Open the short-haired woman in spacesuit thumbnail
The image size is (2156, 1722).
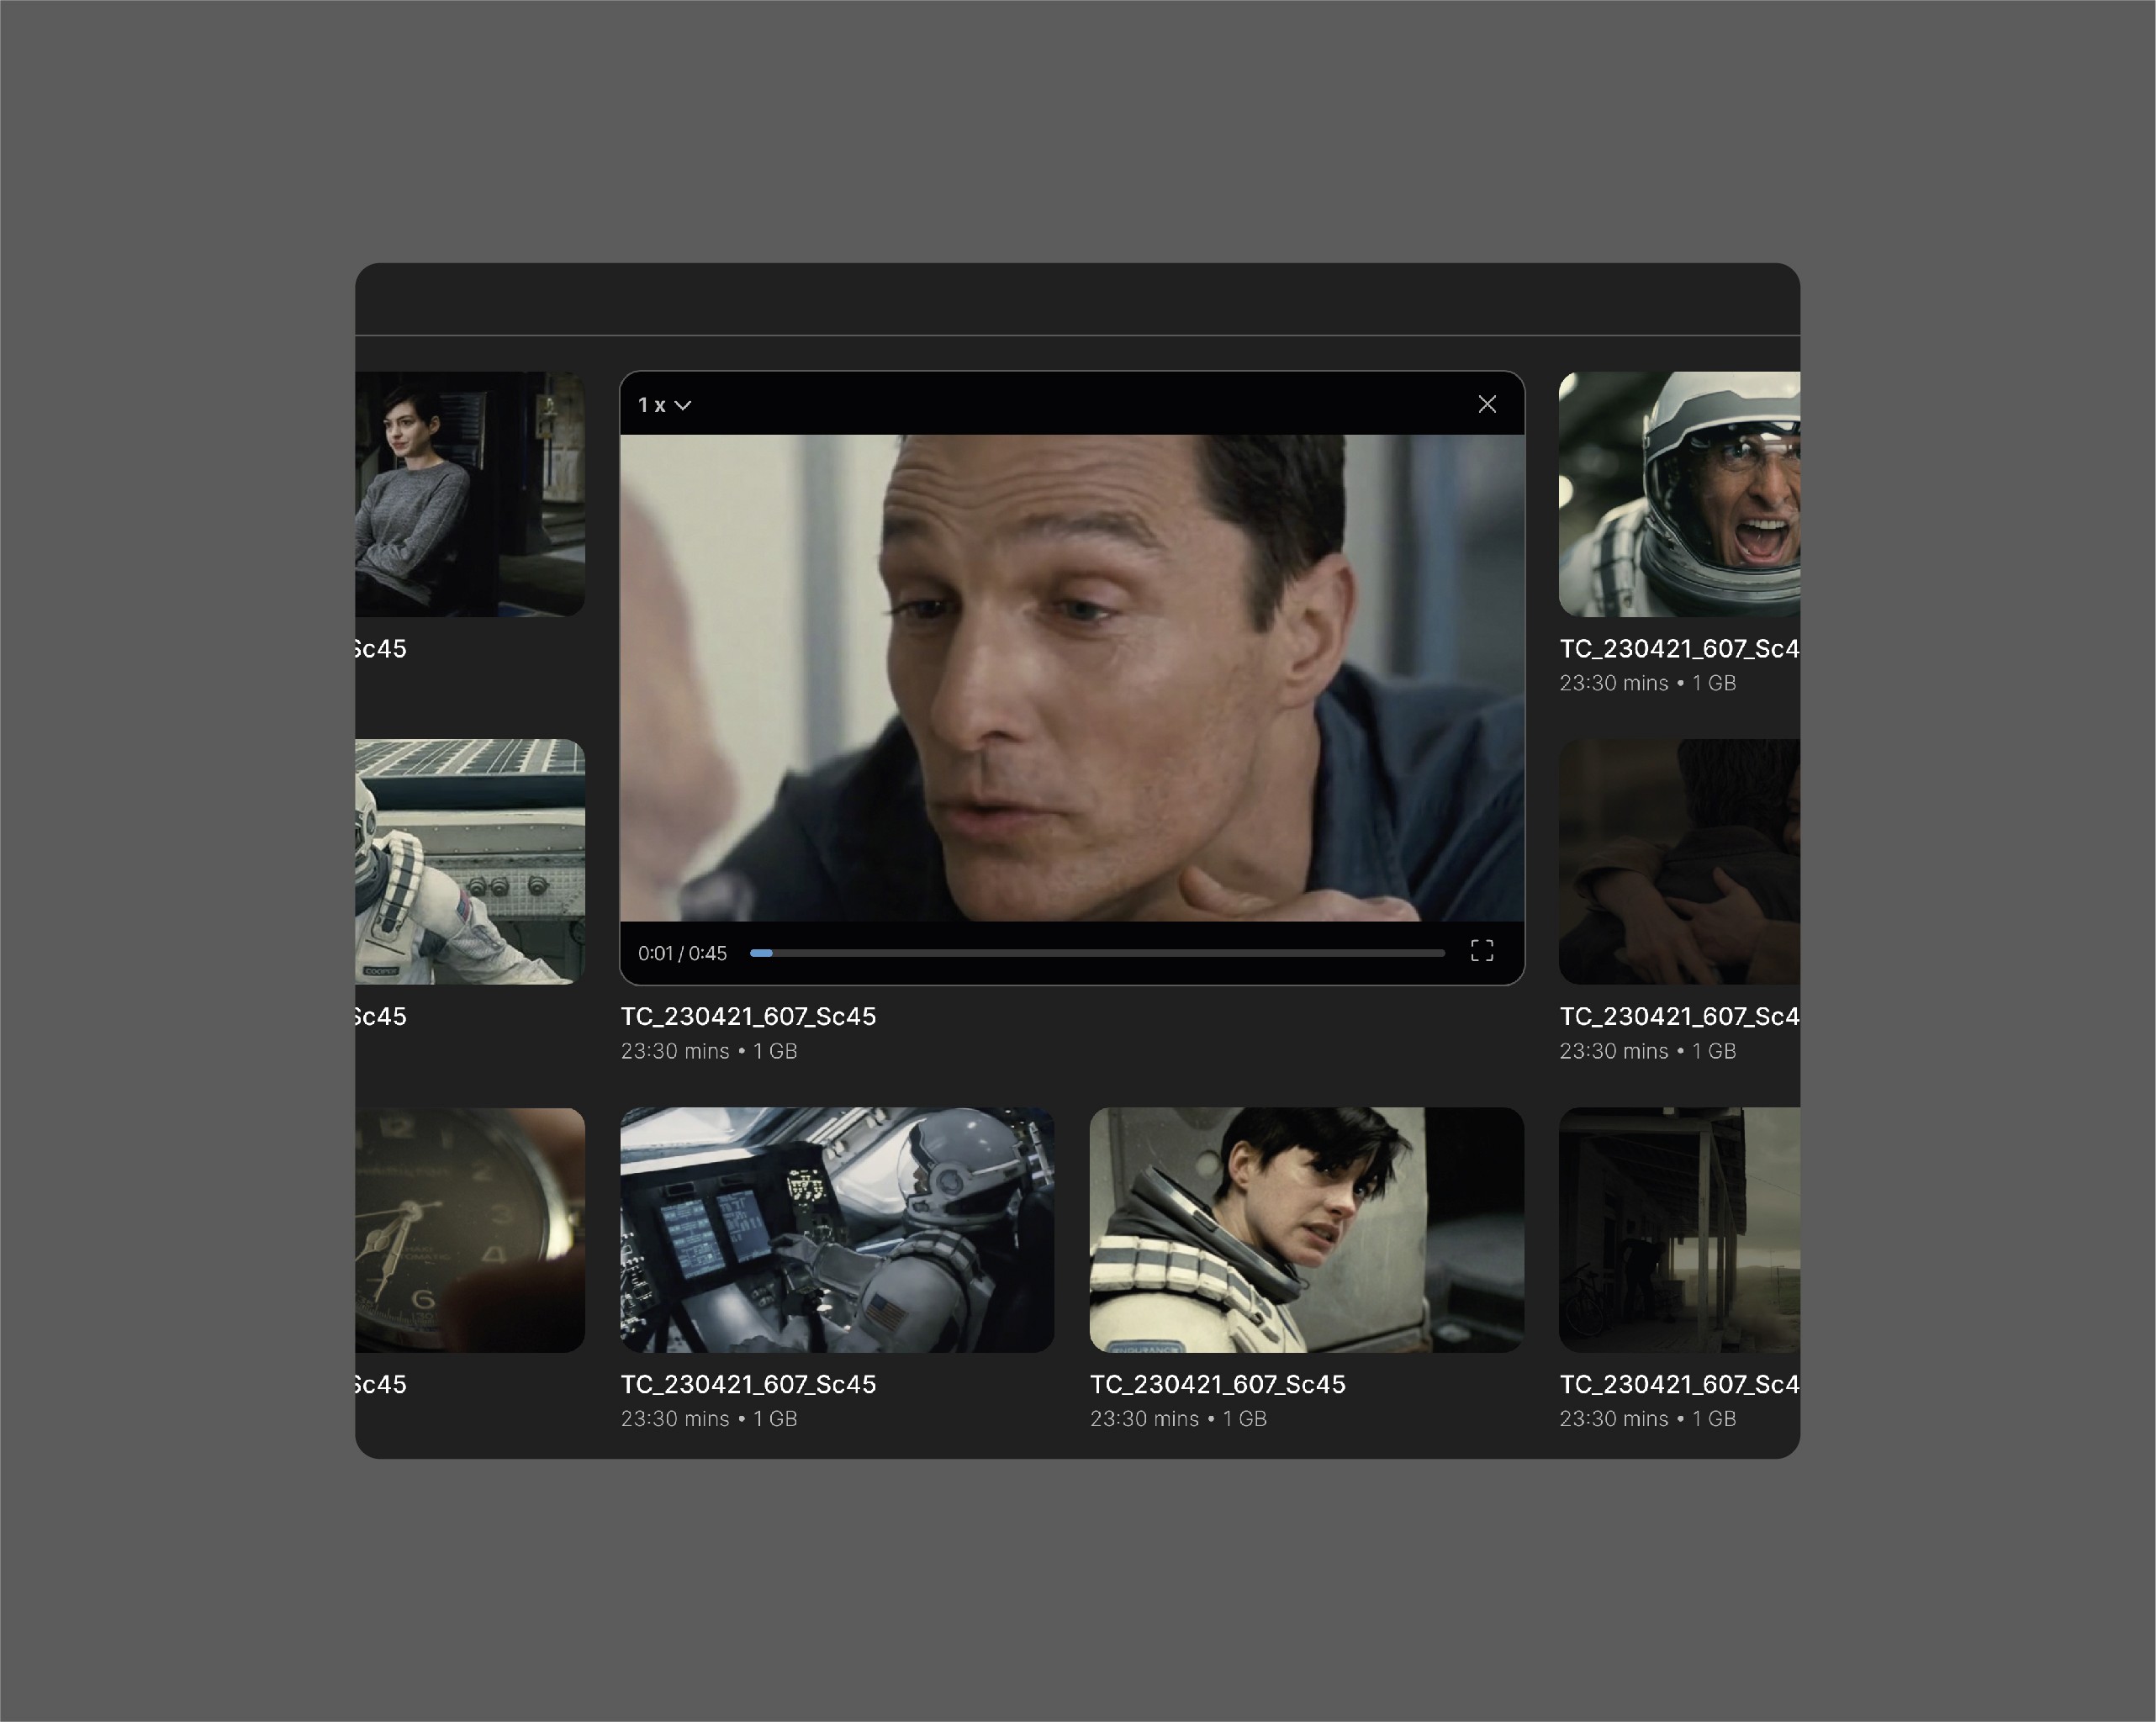(1307, 1229)
